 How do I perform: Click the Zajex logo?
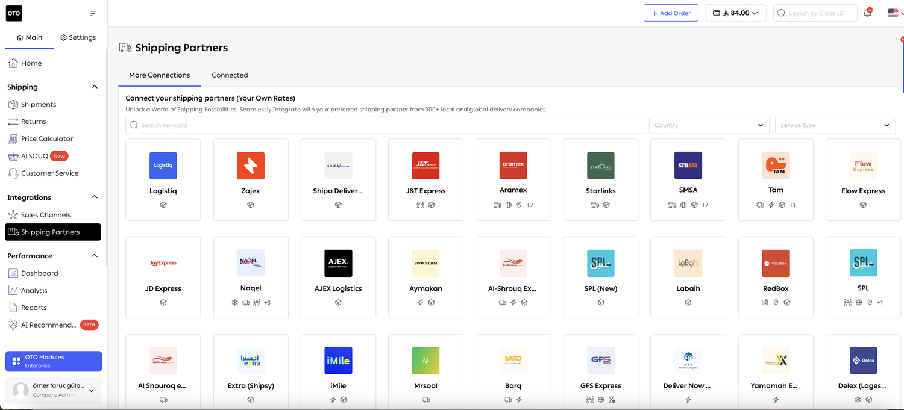(x=251, y=166)
